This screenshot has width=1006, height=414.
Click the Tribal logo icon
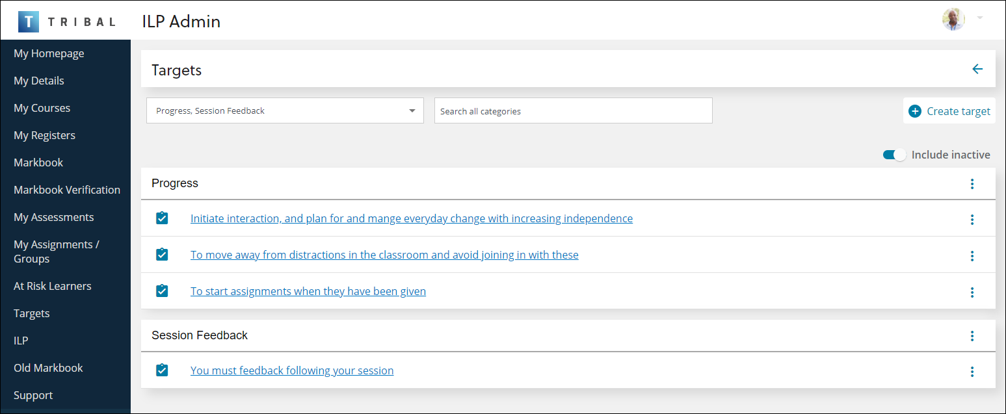(x=29, y=21)
